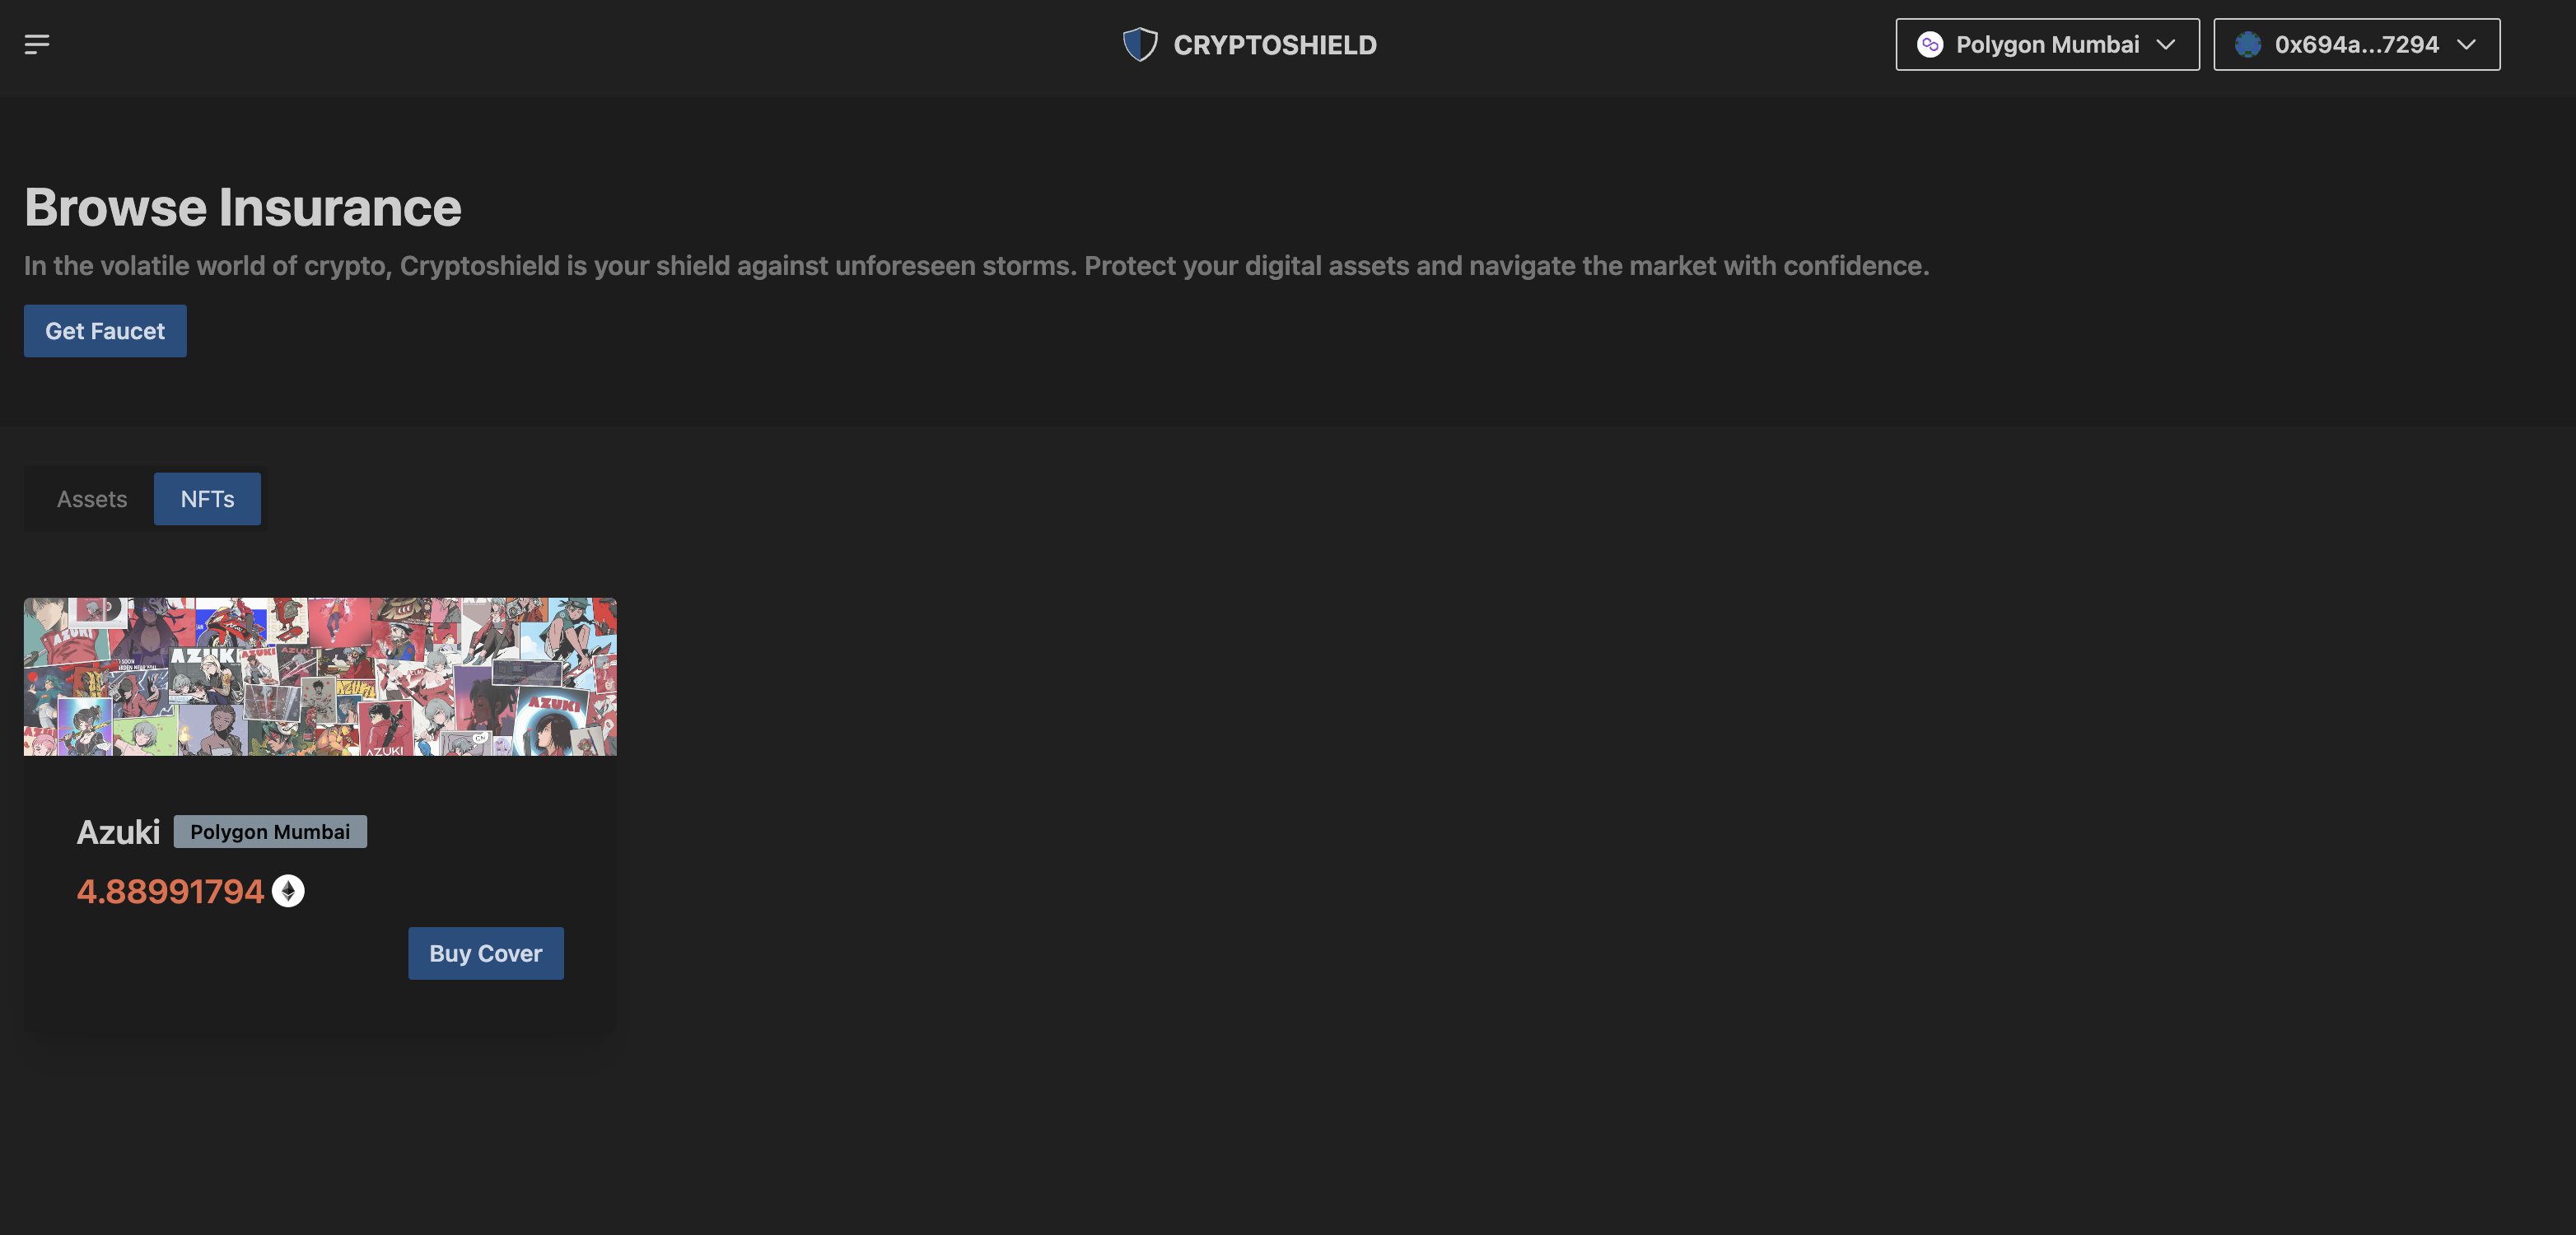Click the Ethereum icon beside Azuki price
The width and height of the screenshot is (2576, 1235).
[288, 891]
